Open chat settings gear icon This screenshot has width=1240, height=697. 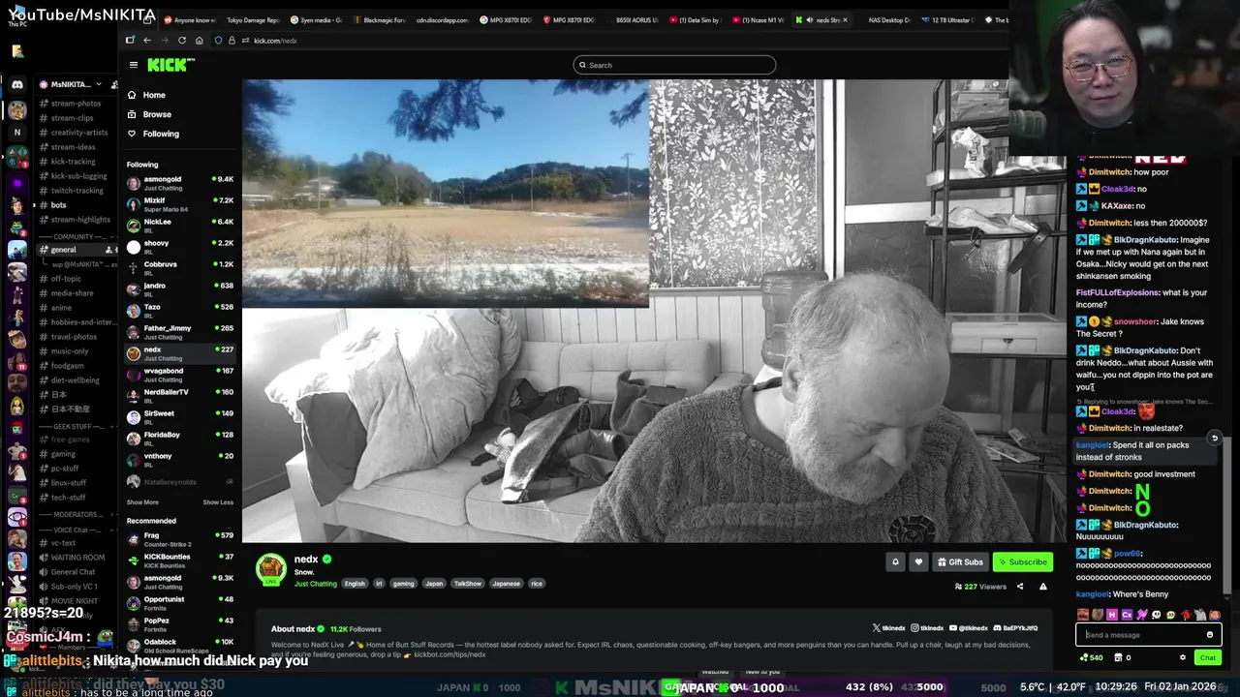[x=1182, y=657]
